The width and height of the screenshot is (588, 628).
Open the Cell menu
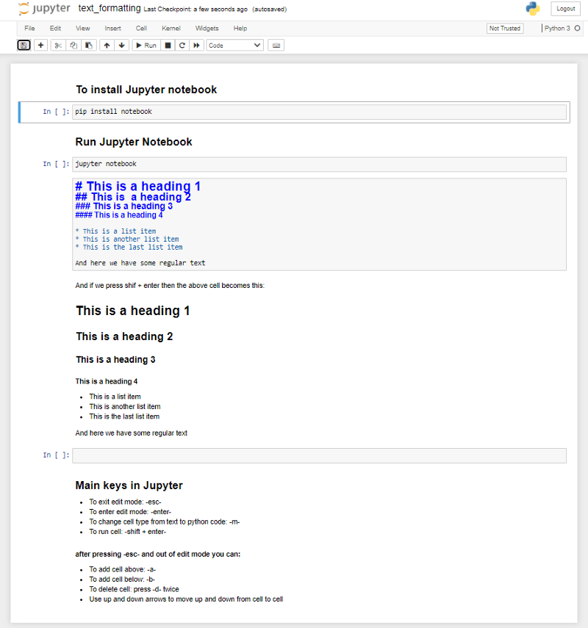click(141, 29)
